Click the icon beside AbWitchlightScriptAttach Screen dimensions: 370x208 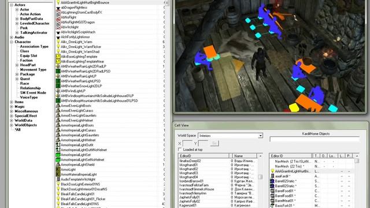(58, 32)
